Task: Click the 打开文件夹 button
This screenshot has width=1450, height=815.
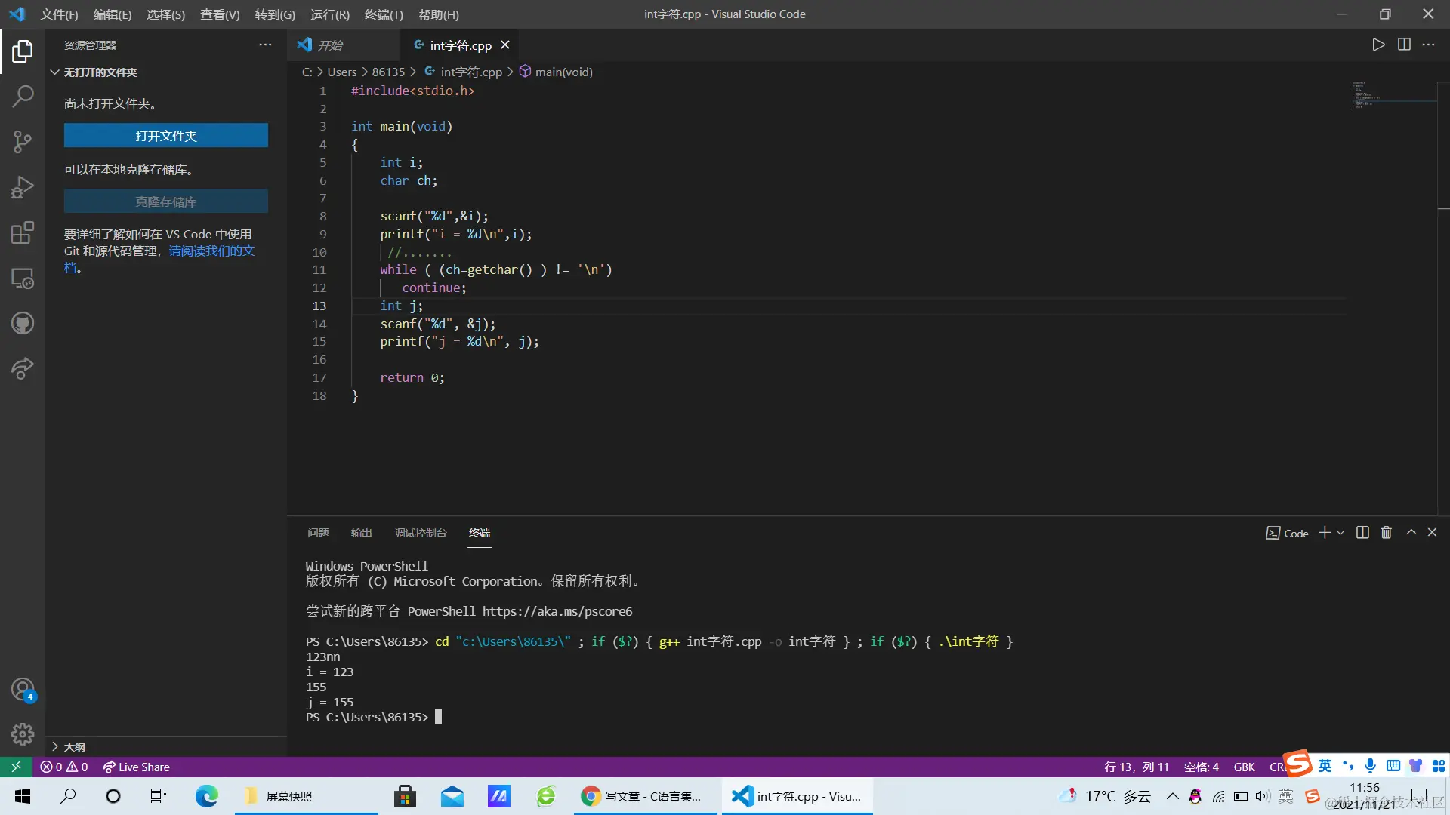Action: click(x=166, y=136)
